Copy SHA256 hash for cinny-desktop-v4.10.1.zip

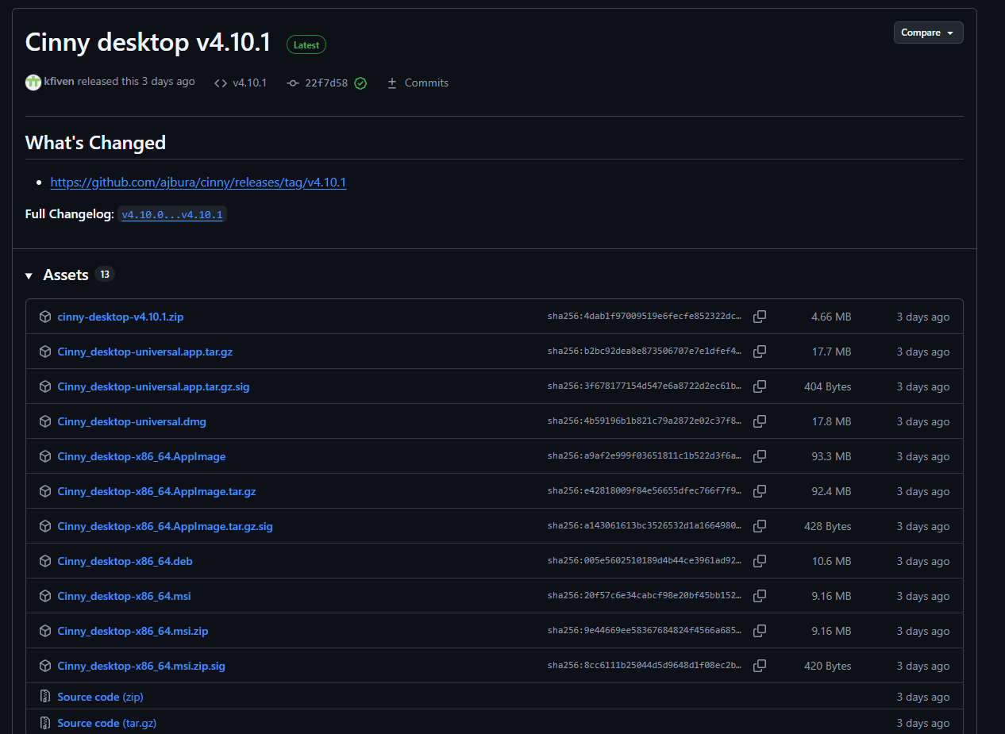coord(760,317)
